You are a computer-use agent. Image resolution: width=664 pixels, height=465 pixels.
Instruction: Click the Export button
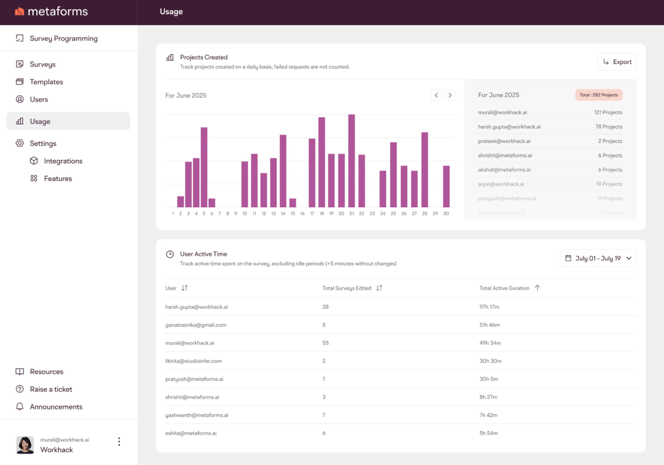tap(617, 62)
